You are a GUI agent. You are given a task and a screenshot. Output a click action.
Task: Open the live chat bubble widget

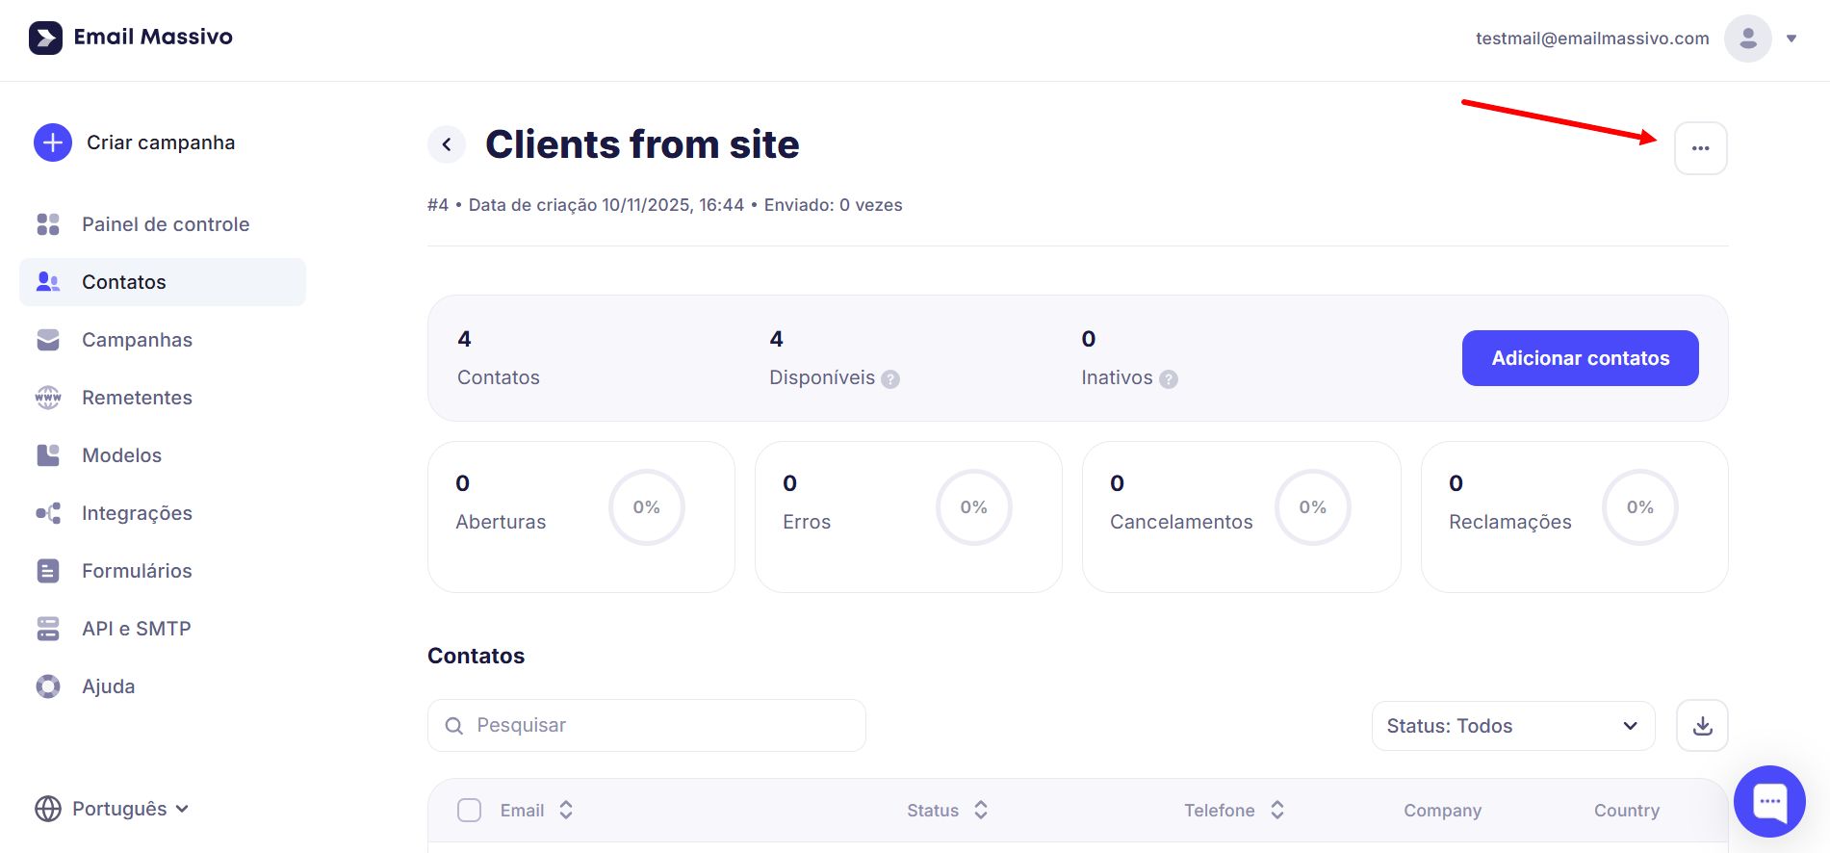point(1769,801)
